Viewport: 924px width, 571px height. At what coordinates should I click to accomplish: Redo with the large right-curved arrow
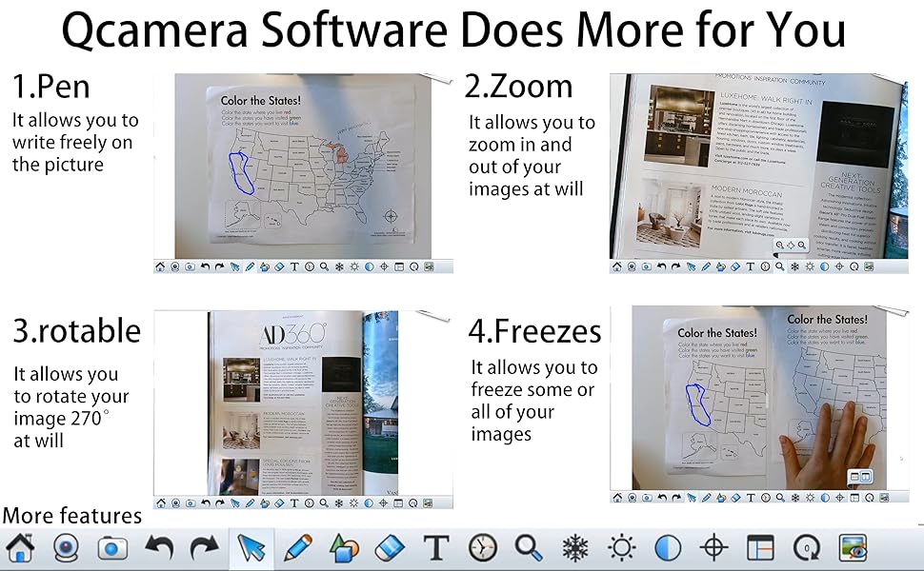205,547
